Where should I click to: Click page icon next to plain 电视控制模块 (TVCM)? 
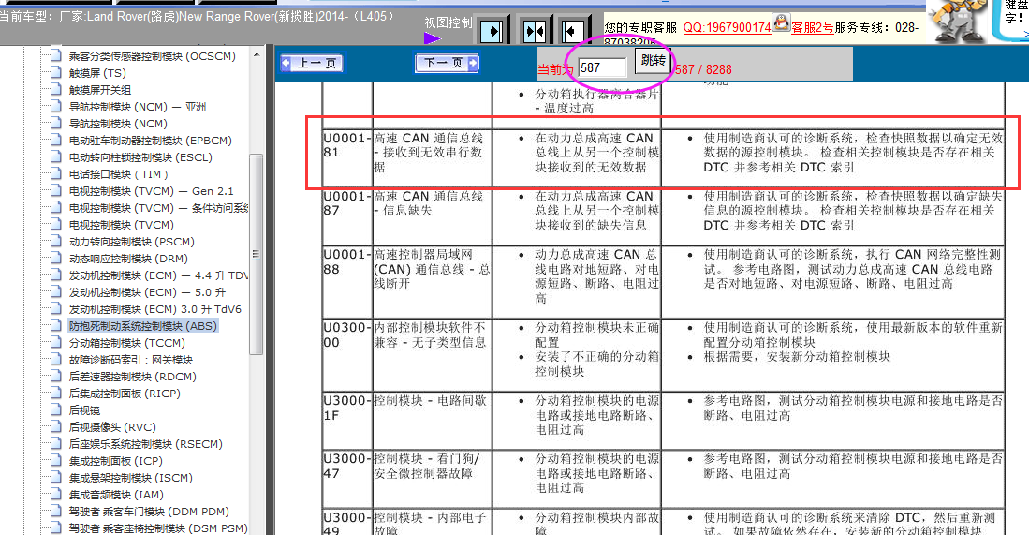(56, 225)
